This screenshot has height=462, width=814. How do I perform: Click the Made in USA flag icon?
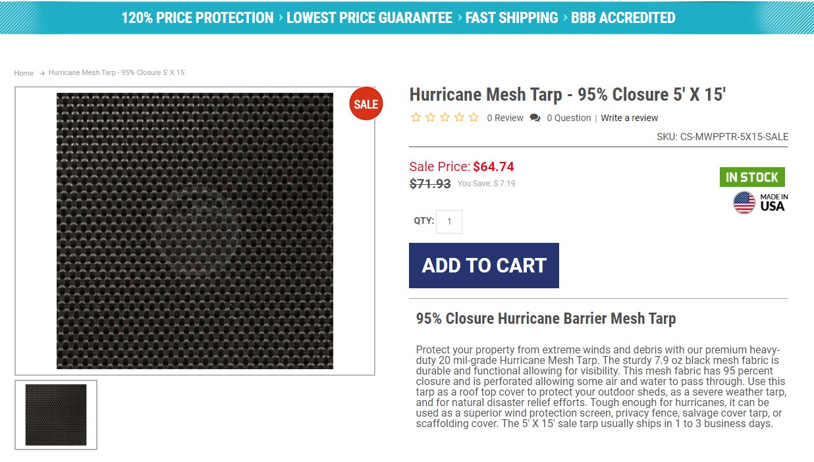pyautogui.click(x=744, y=203)
